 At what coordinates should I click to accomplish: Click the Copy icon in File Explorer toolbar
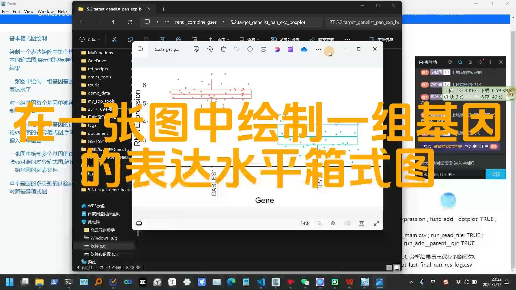click(x=130, y=39)
